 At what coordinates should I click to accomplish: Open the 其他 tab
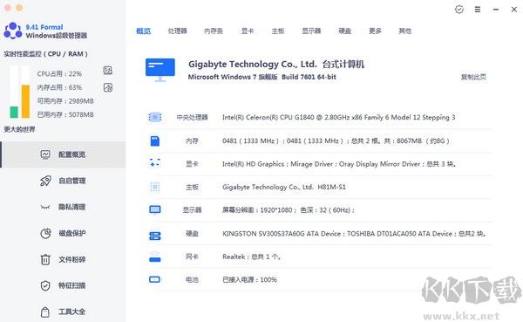tap(405, 31)
